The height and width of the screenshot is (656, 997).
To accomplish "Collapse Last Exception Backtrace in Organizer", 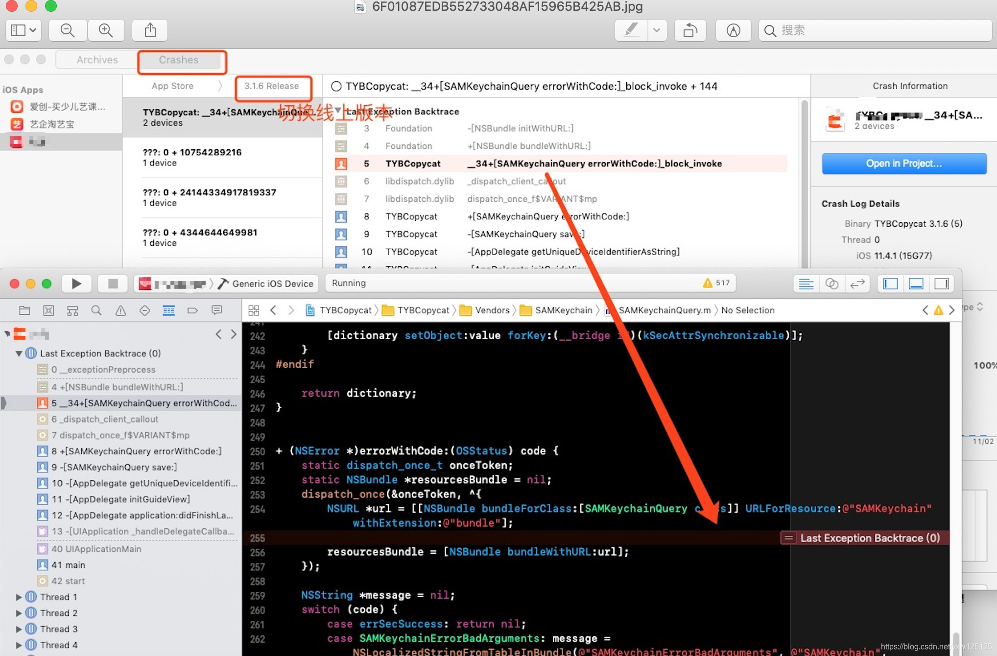I will (x=338, y=111).
